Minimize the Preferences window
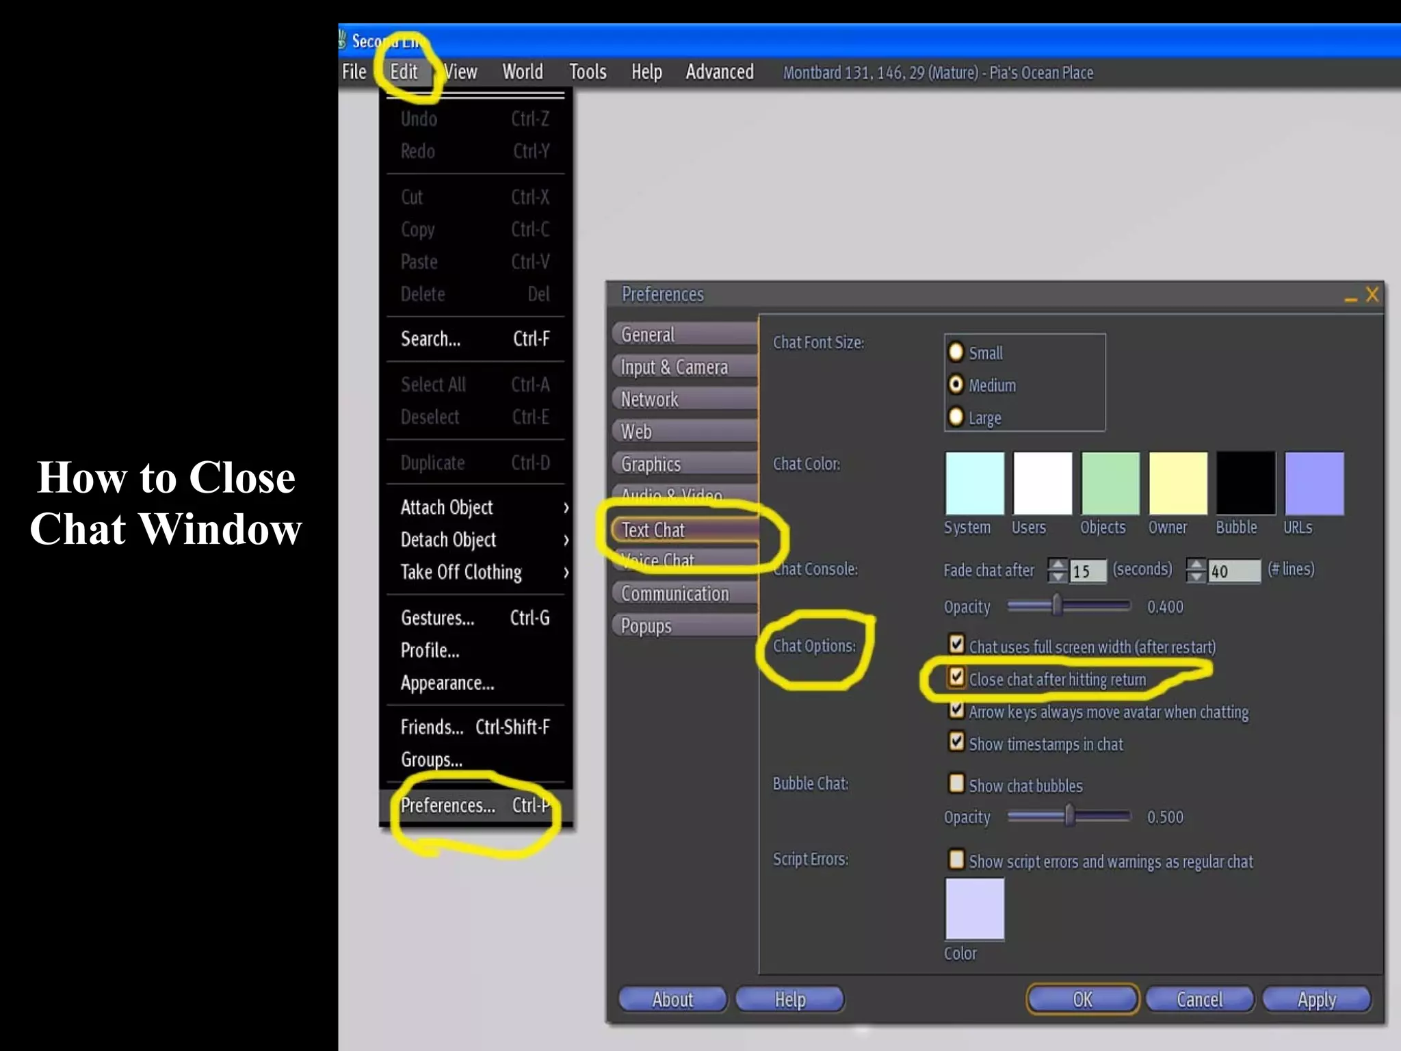Viewport: 1401px width, 1051px height. 1350,298
